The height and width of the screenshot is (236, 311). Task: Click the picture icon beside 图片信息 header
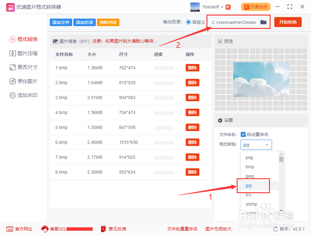(x=55, y=41)
